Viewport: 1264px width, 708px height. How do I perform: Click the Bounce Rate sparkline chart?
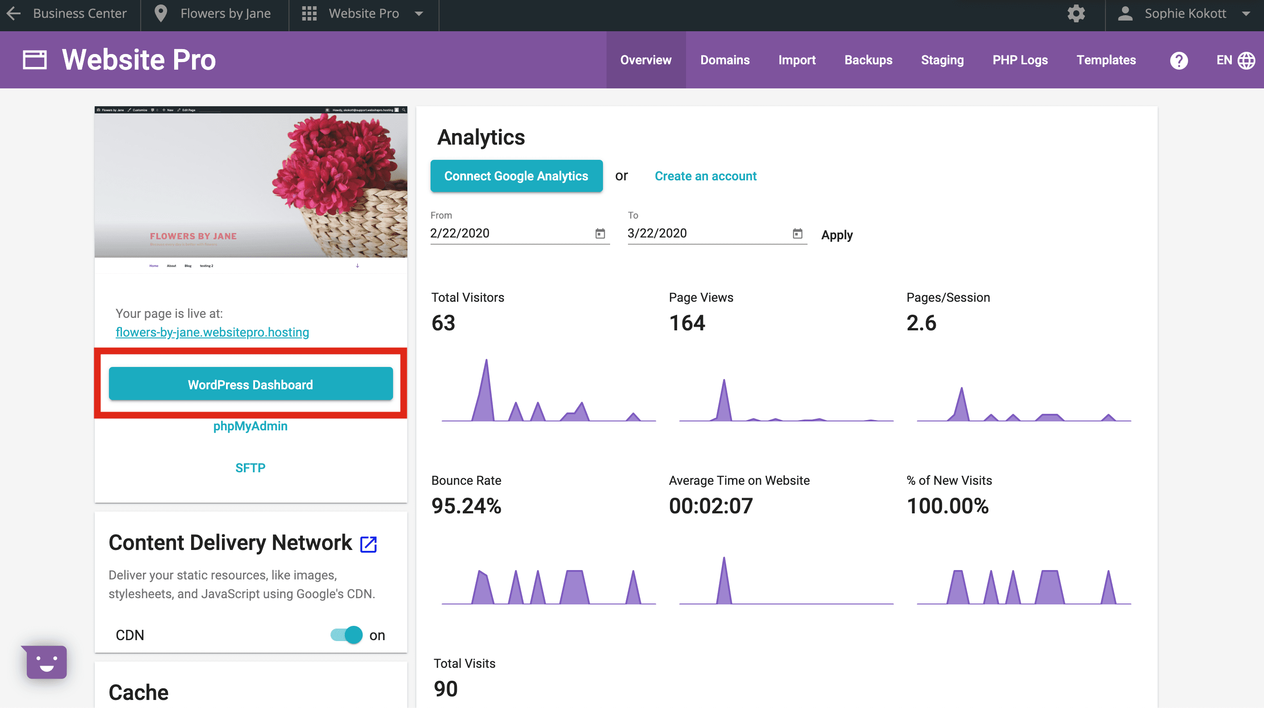[x=548, y=587]
